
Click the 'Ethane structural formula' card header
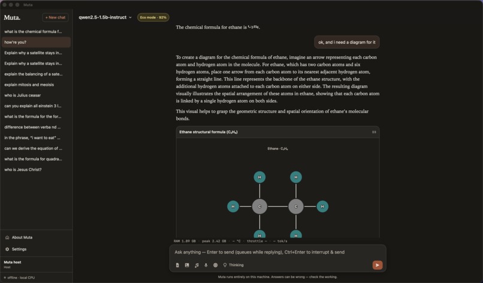click(x=277, y=132)
